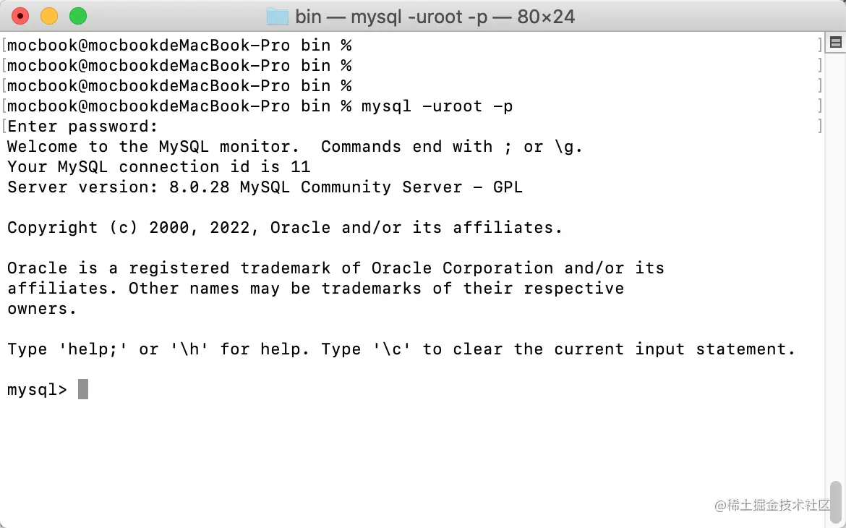Viewport: 846px width, 528px height.
Task: Click the gray block cursor after mysql>
Action: (83, 390)
